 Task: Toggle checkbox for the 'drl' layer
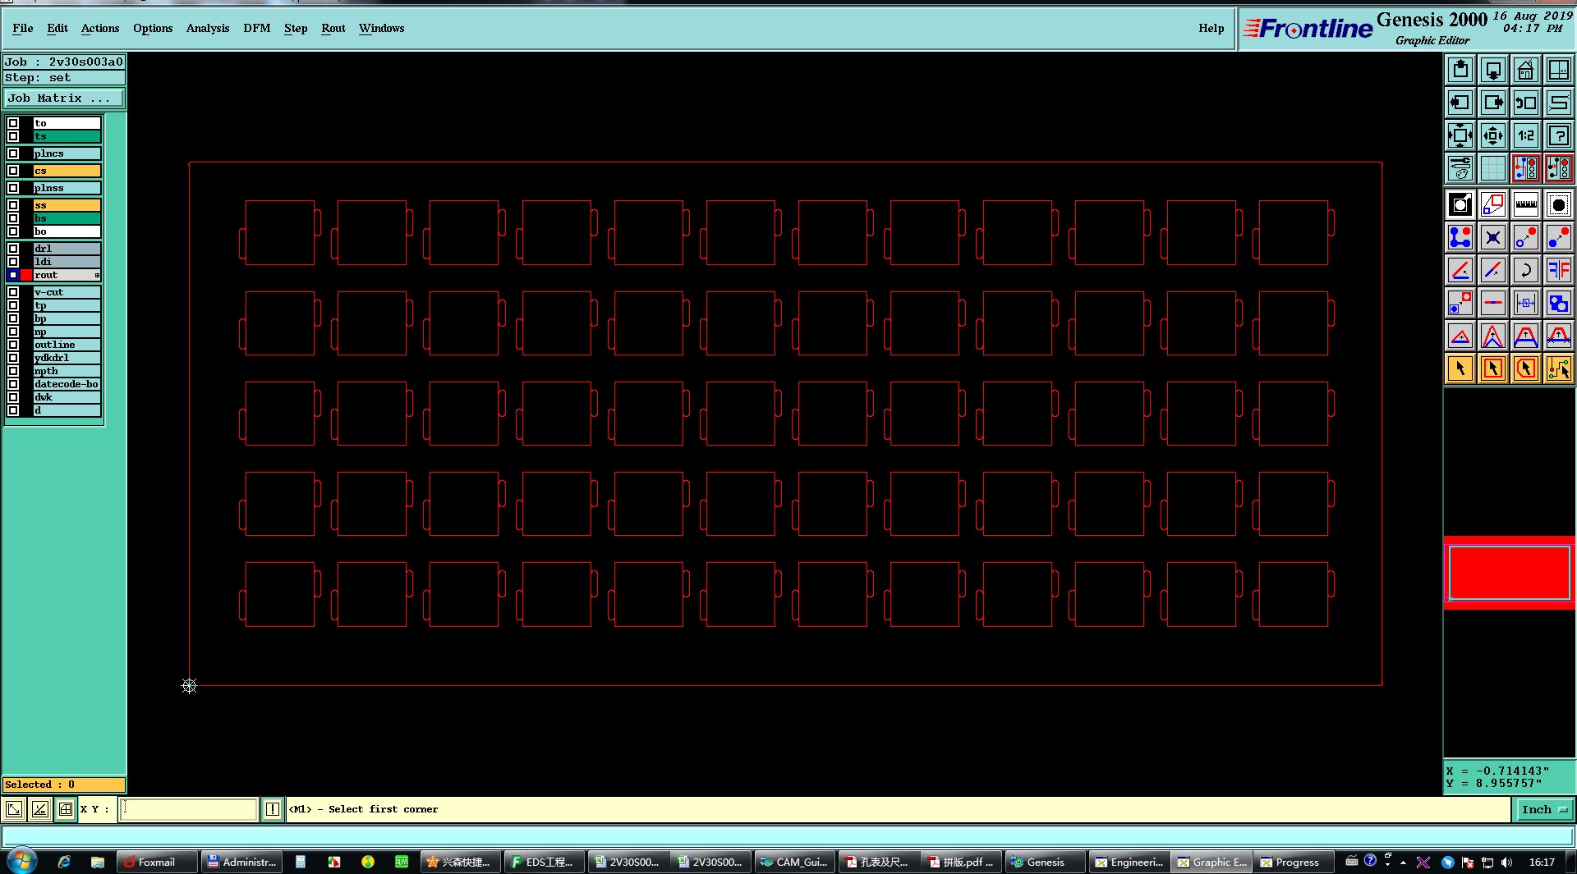point(13,249)
